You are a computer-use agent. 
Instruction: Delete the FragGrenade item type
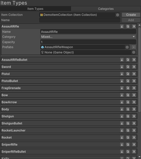click(x=134, y=88)
